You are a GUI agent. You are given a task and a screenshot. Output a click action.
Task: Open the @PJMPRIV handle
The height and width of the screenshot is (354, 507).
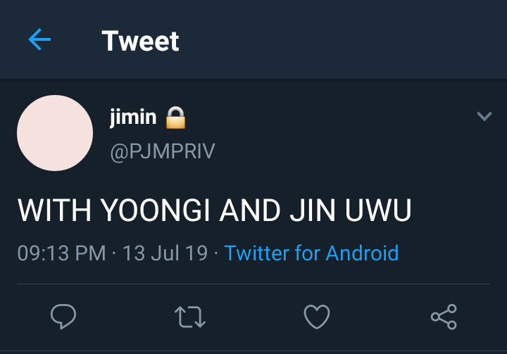163,151
